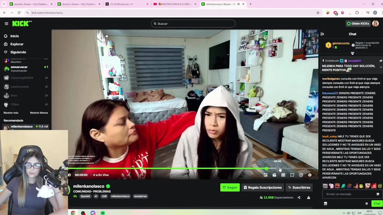Open Explorar in the sidebar
This screenshot has width=383, height=215.
pos(17,44)
